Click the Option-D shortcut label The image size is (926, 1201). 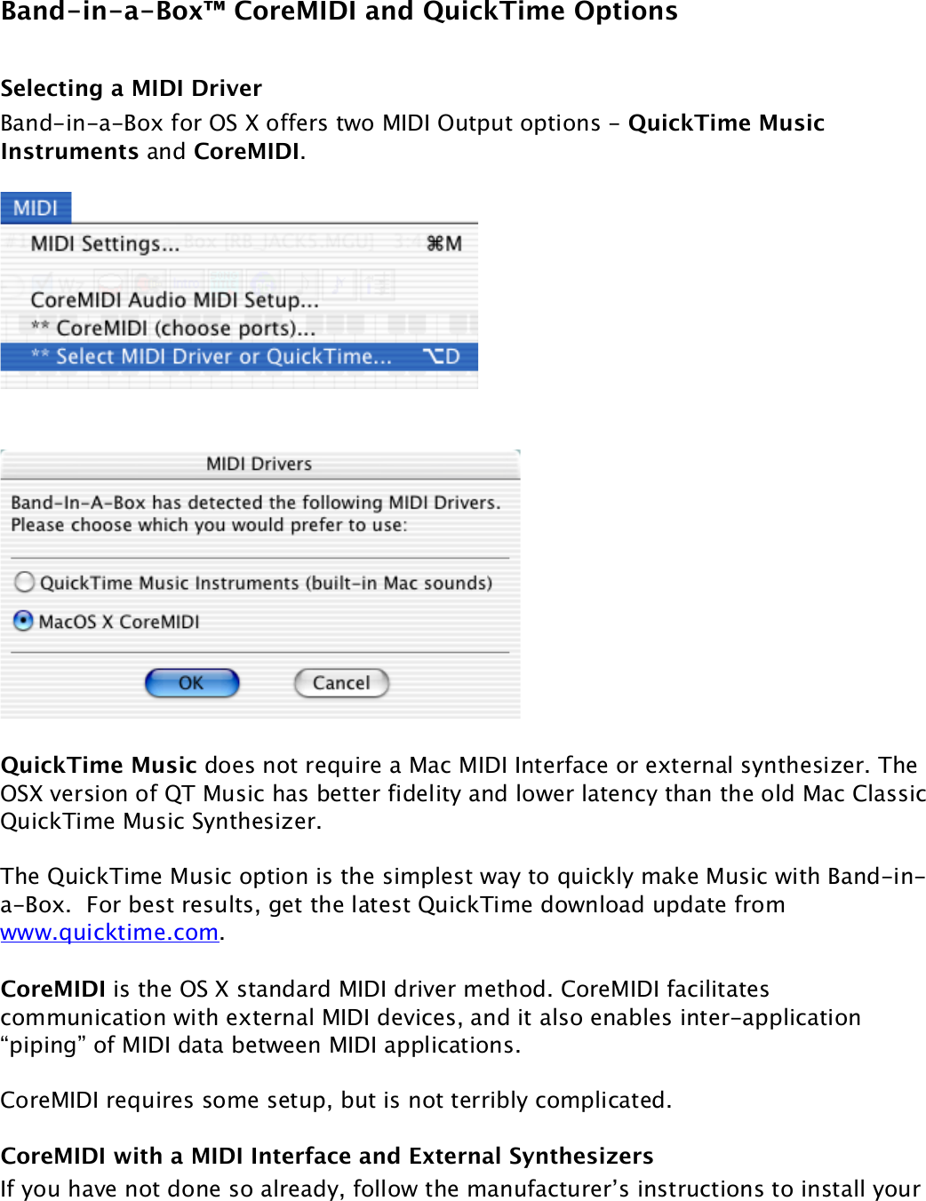tap(442, 357)
